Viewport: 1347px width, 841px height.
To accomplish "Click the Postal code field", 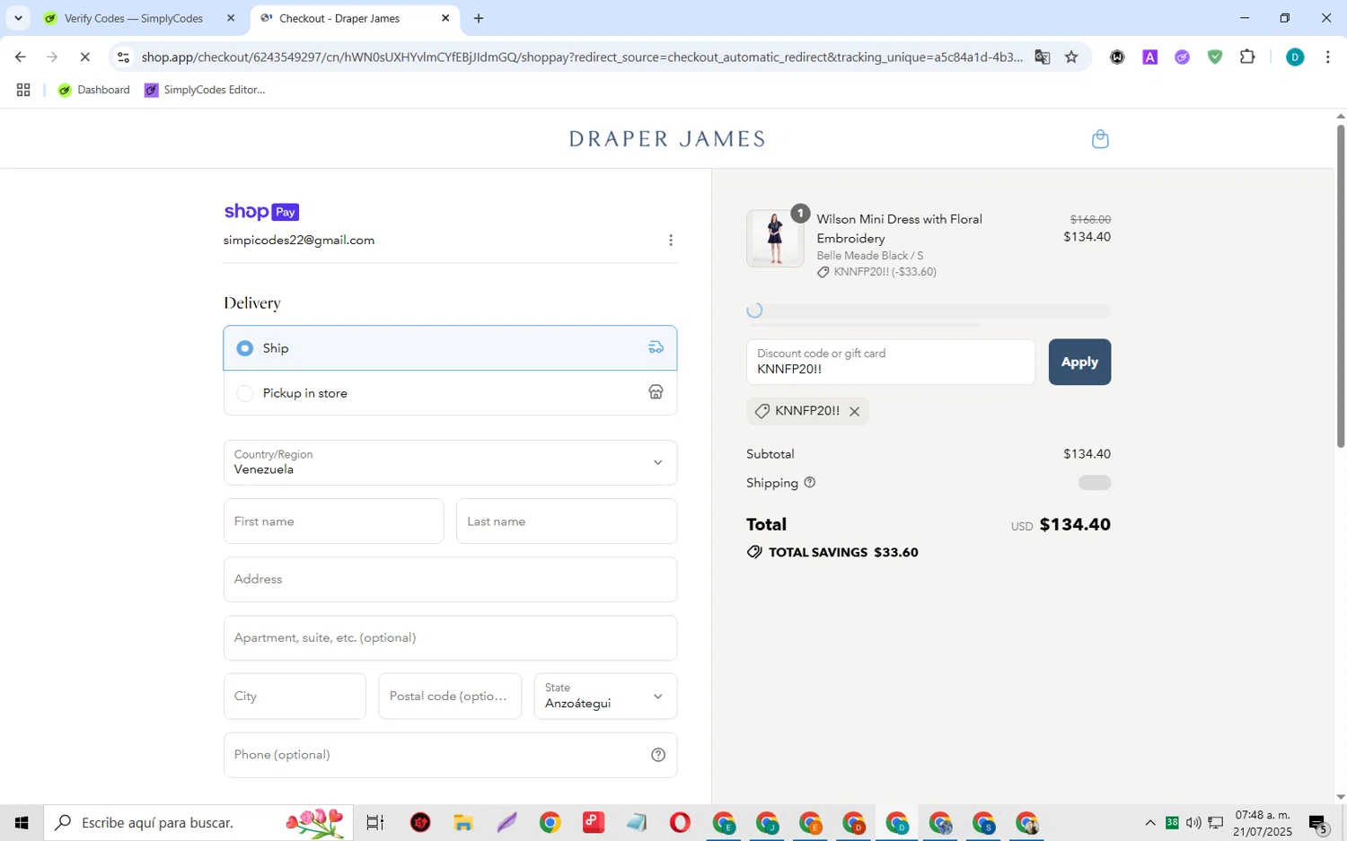I will (450, 696).
